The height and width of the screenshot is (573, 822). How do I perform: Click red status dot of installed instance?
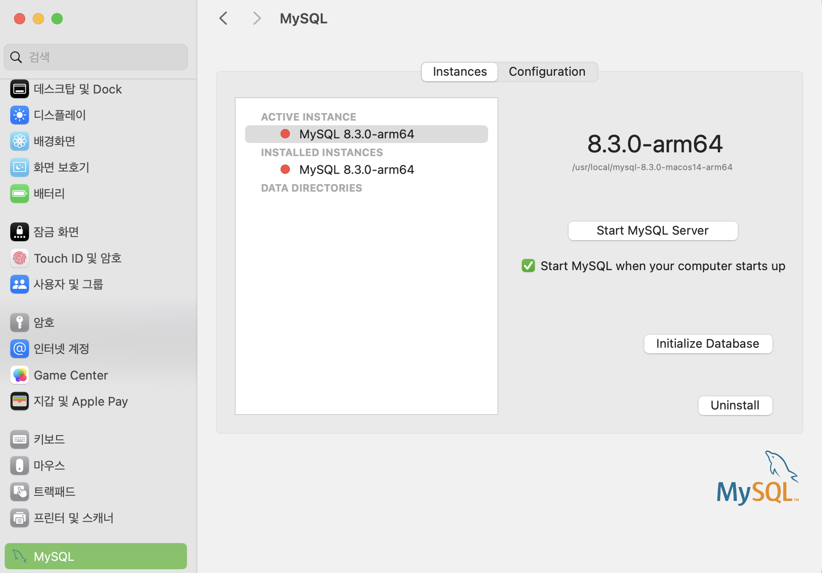click(x=285, y=169)
